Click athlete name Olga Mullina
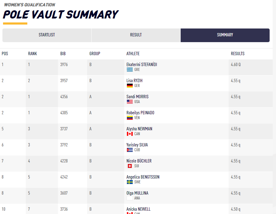Viewport: 276px width, 214px height. click(138, 193)
